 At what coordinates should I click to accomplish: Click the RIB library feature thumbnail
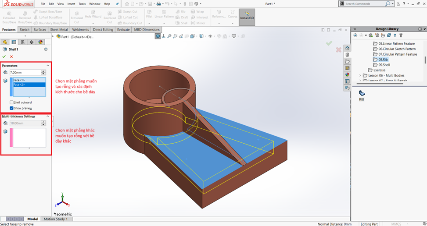[362, 93]
